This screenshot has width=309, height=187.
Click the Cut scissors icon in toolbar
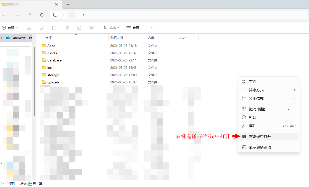pyautogui.click(x=29, y=28)
